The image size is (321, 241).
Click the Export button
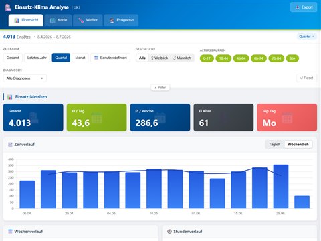[304, 7]
